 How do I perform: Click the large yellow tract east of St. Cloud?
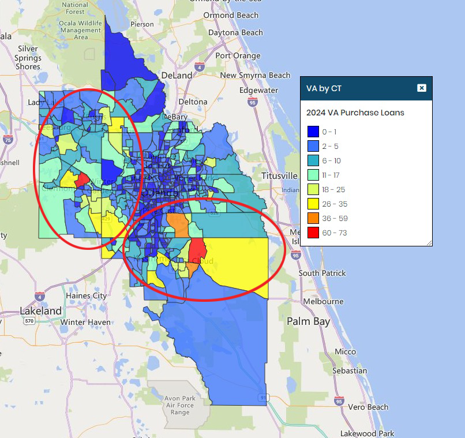[x=240, y=263]
